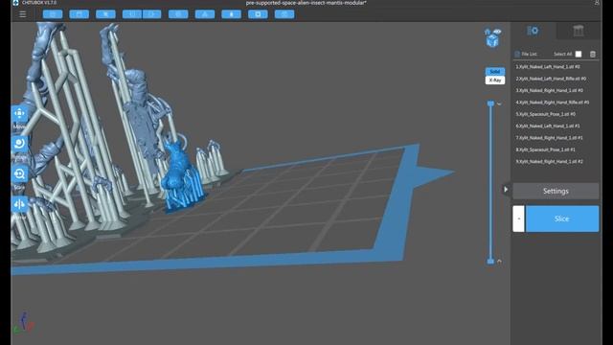Open the Settings button

coord(556,192)
